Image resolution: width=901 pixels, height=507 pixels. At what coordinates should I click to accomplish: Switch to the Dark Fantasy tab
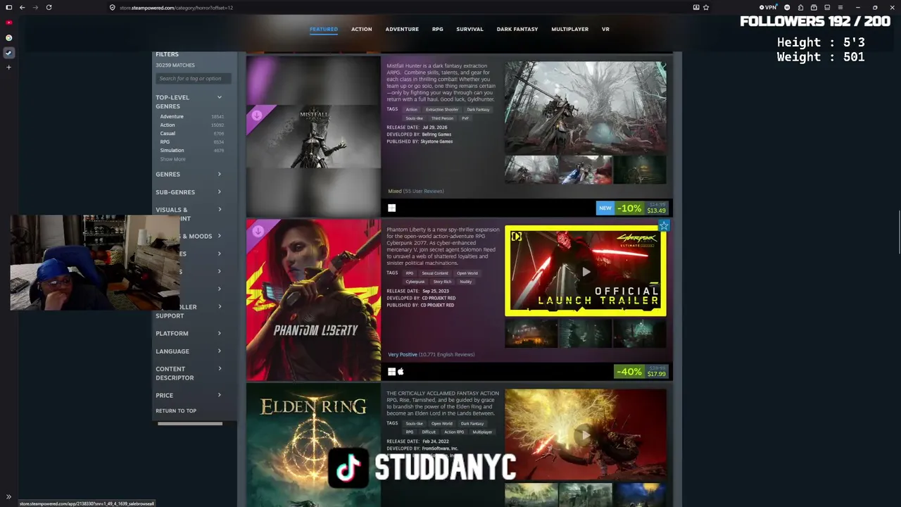pyautogui.click(x=517, y=30)
